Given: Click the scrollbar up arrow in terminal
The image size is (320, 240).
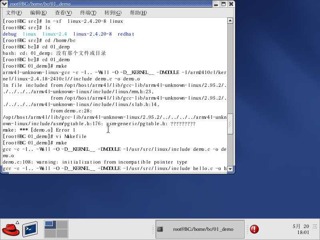Looking at the screenshot, I should tap(230, 21).
